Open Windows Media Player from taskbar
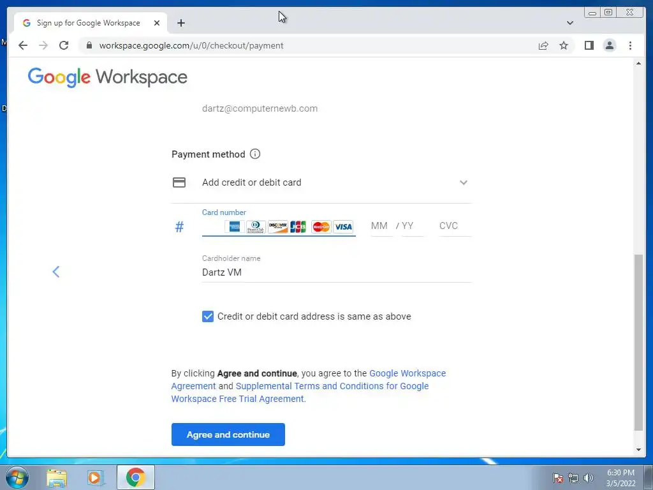 [94, 477]
